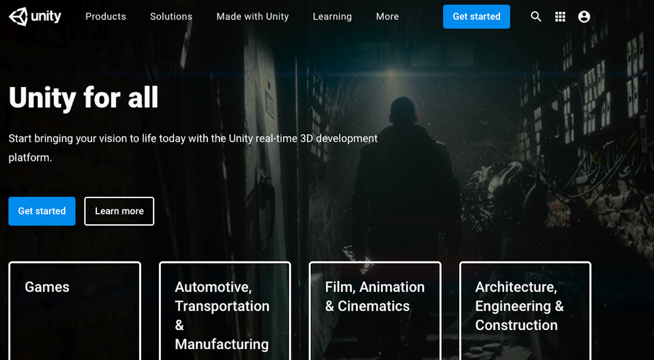Open the Learning menu
The height and width of the screenshot is (360, 654).
[x=332, y=16]
